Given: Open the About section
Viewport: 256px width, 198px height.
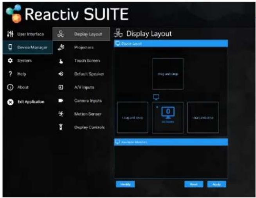Looking at the screenshot, I should 27,87.
